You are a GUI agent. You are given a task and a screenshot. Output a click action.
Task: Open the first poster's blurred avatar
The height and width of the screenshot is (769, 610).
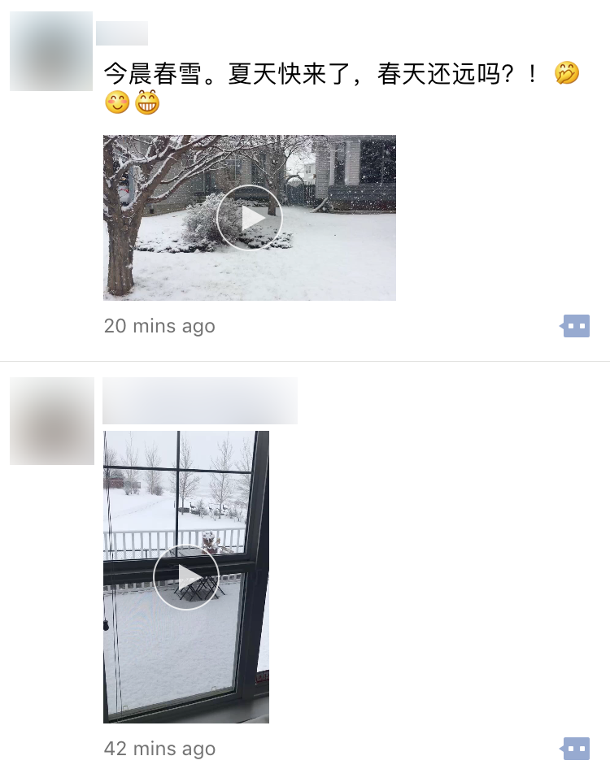51,51
